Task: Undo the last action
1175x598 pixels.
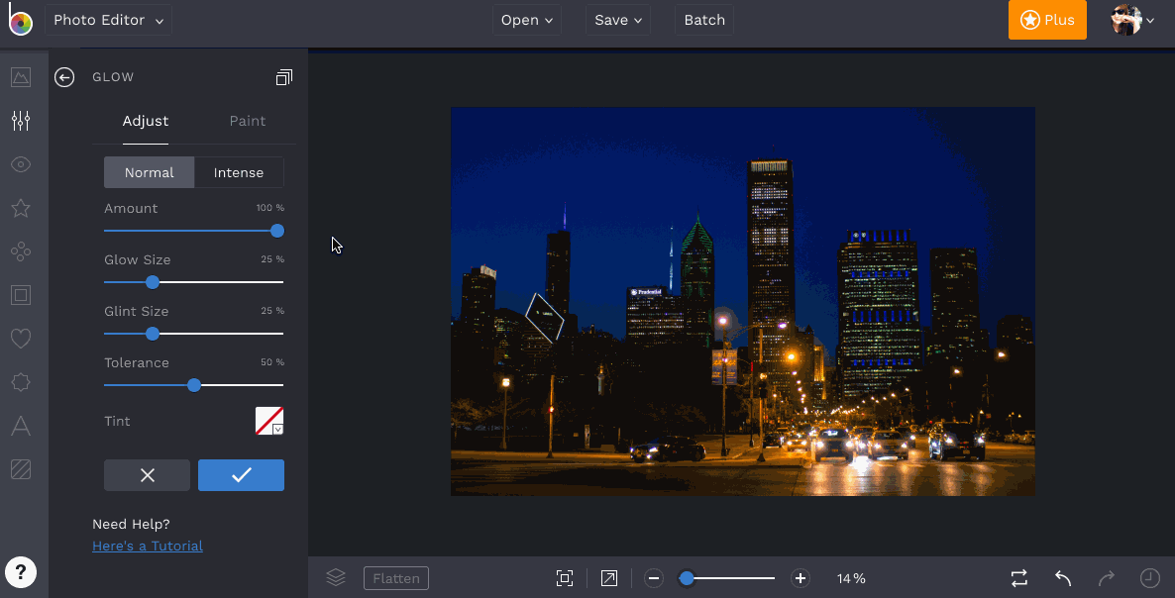Action: (x=1063, y=578)
